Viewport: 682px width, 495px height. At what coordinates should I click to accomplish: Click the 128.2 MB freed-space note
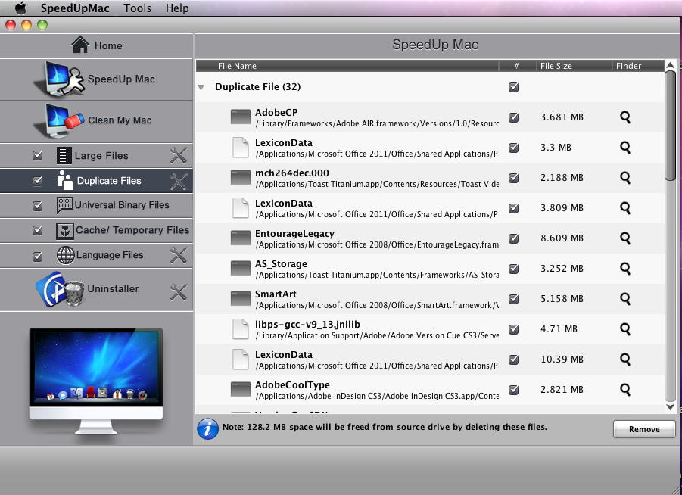click(x=385, y=427)
